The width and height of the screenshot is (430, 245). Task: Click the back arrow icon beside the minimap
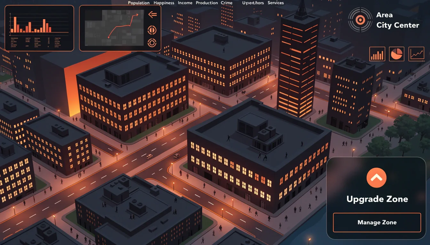pyautogui.click(x=153, y=15)
